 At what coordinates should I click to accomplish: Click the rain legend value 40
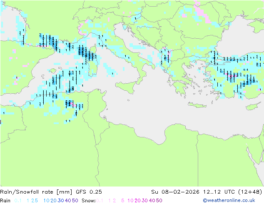pyautogui.click(x=68, y=201)
